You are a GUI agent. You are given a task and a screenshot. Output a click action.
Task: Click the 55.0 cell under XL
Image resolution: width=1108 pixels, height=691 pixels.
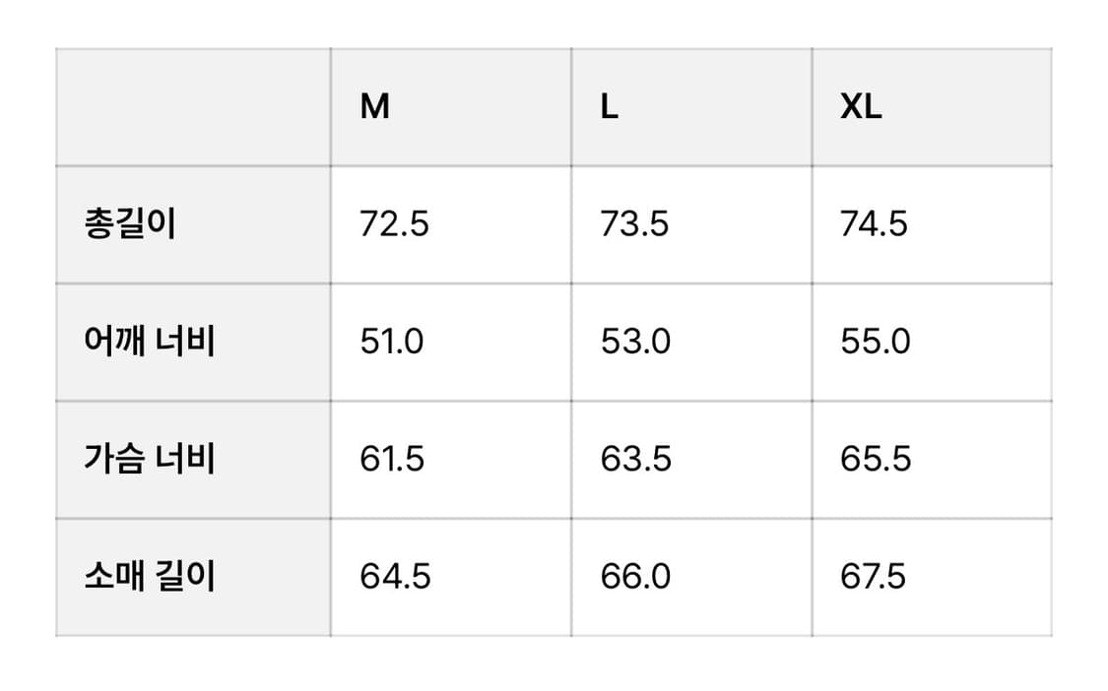876,342
